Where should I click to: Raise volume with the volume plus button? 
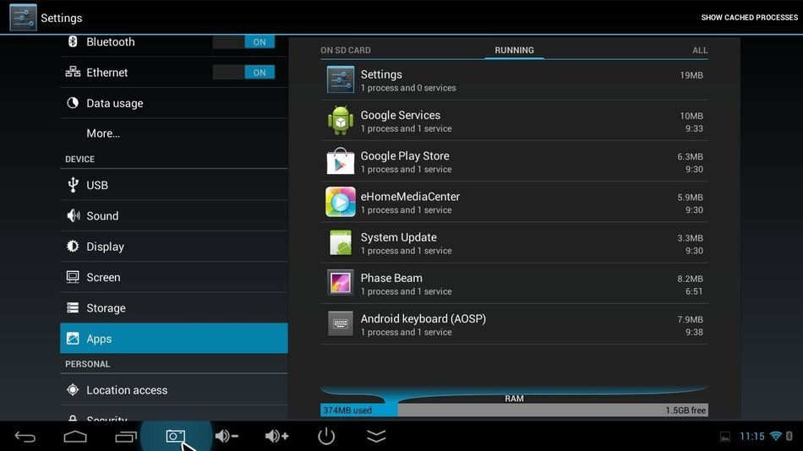tap(276, 436)
